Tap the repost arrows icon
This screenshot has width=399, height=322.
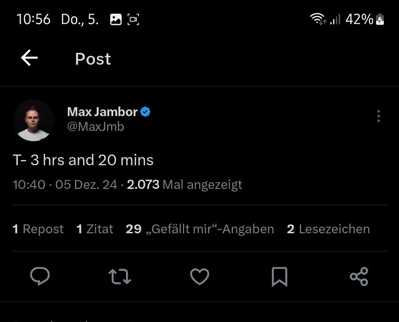pyautogui.click(x=119, y=277)
